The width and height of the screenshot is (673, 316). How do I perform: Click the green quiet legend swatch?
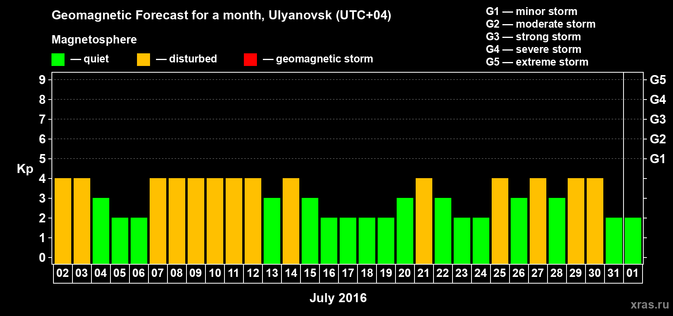(58, 60)
